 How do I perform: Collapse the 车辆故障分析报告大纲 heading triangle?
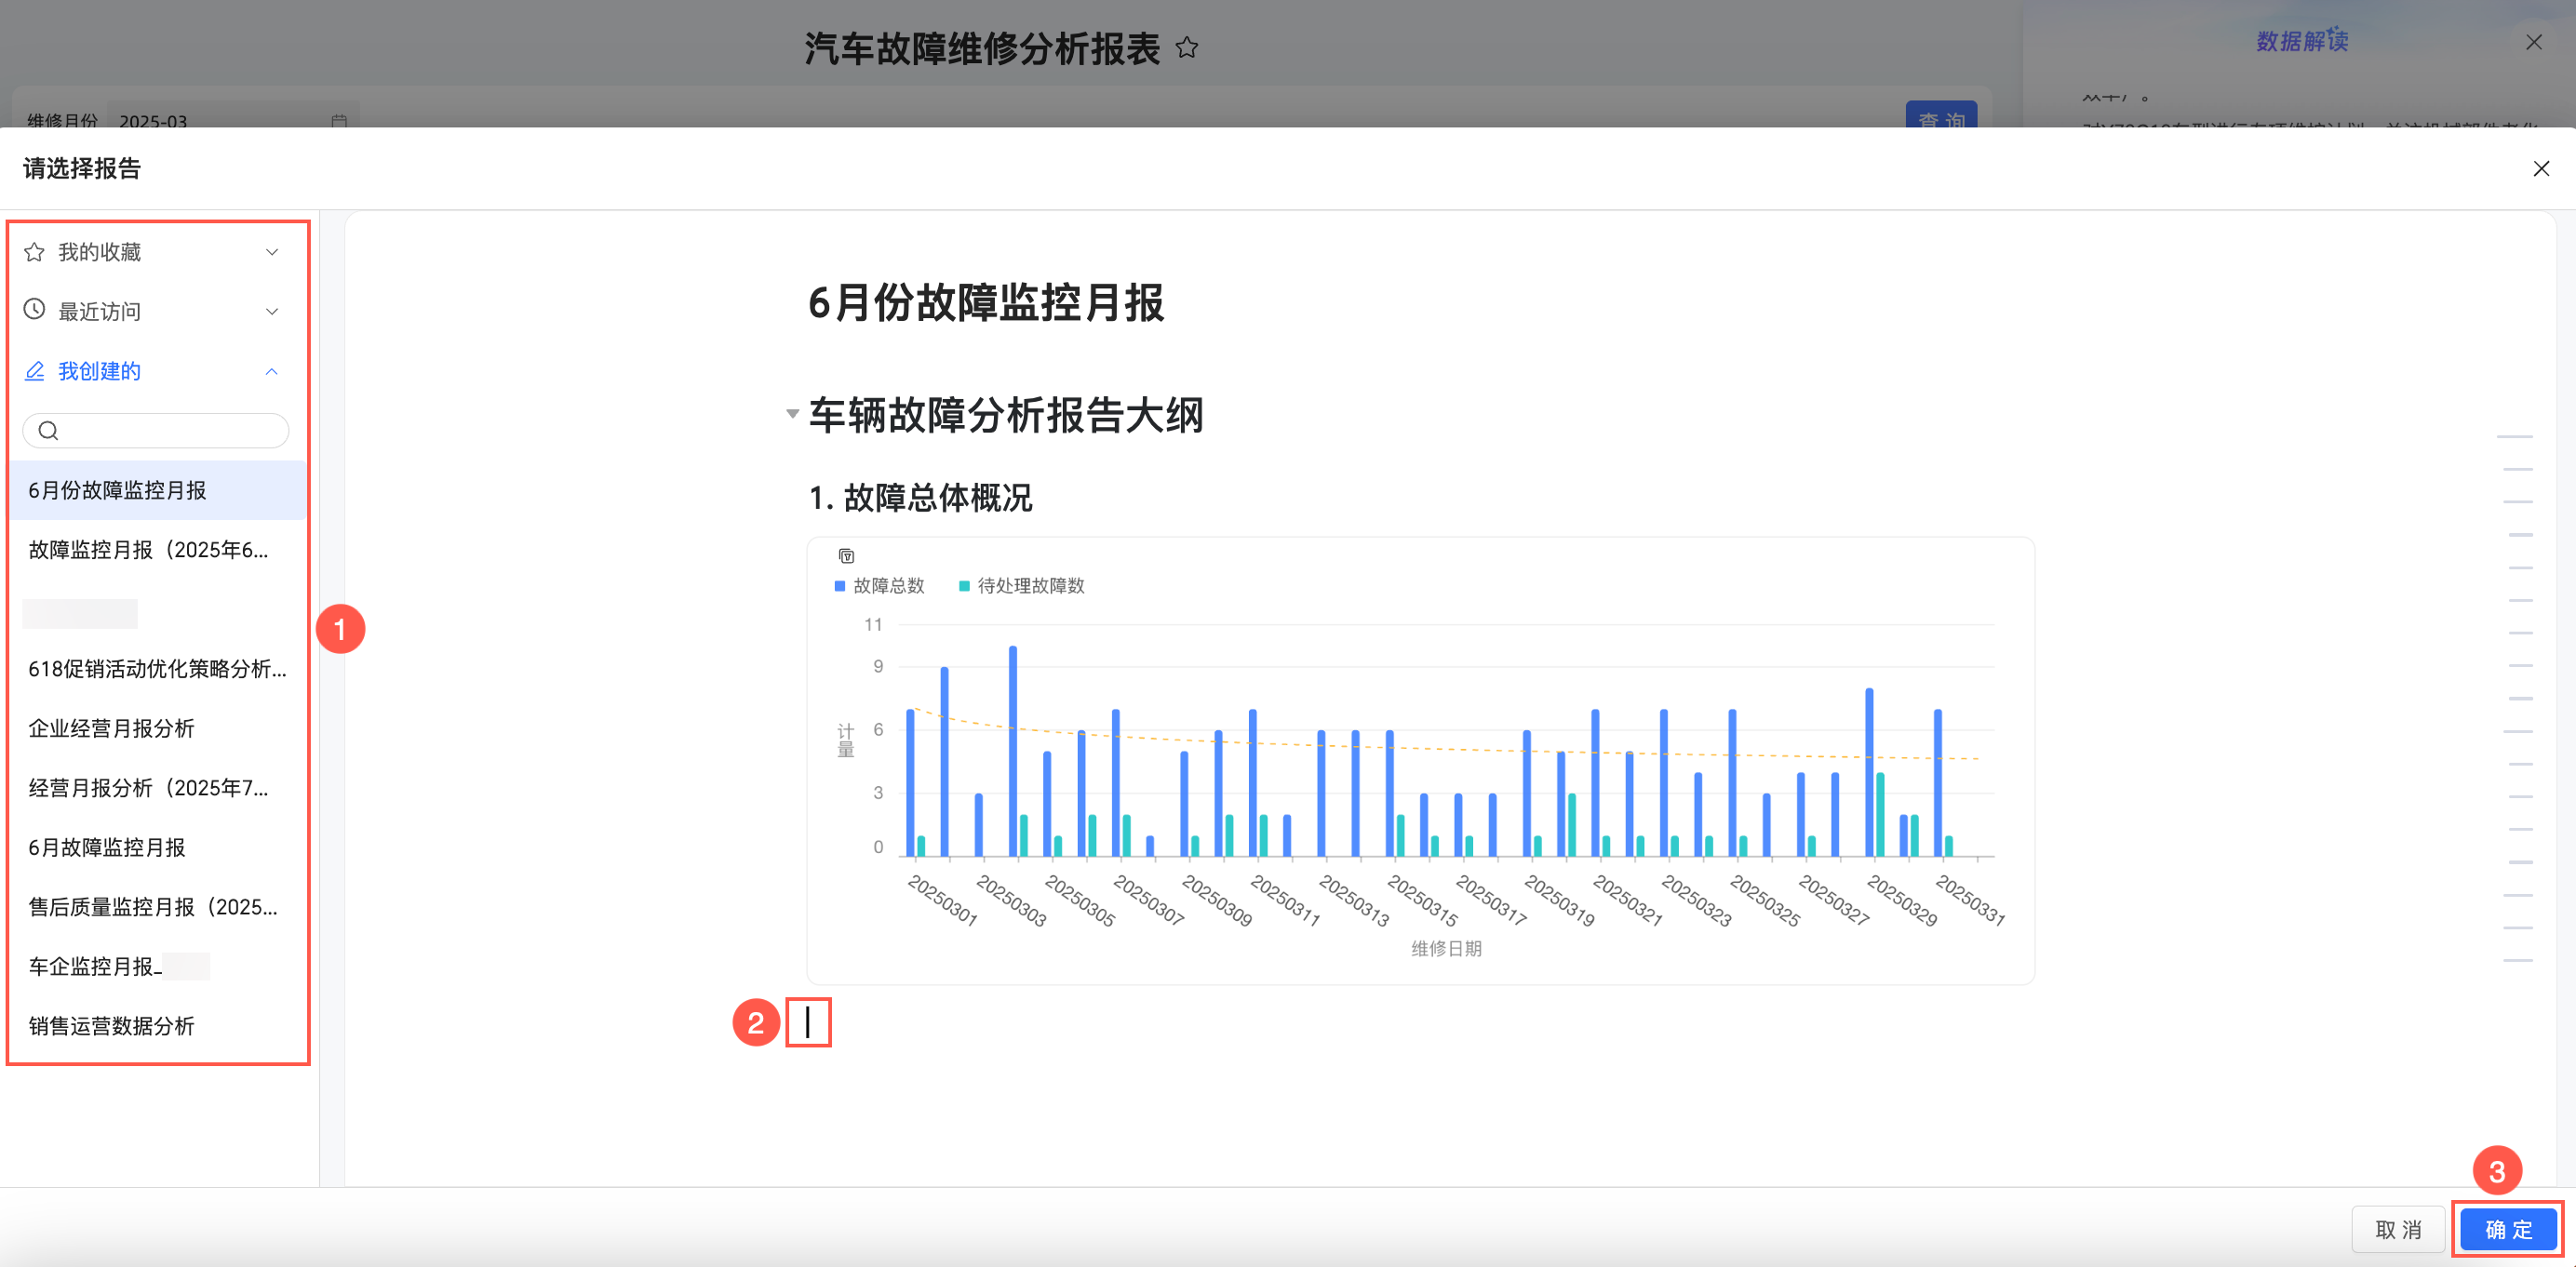(x=792, y=414)
